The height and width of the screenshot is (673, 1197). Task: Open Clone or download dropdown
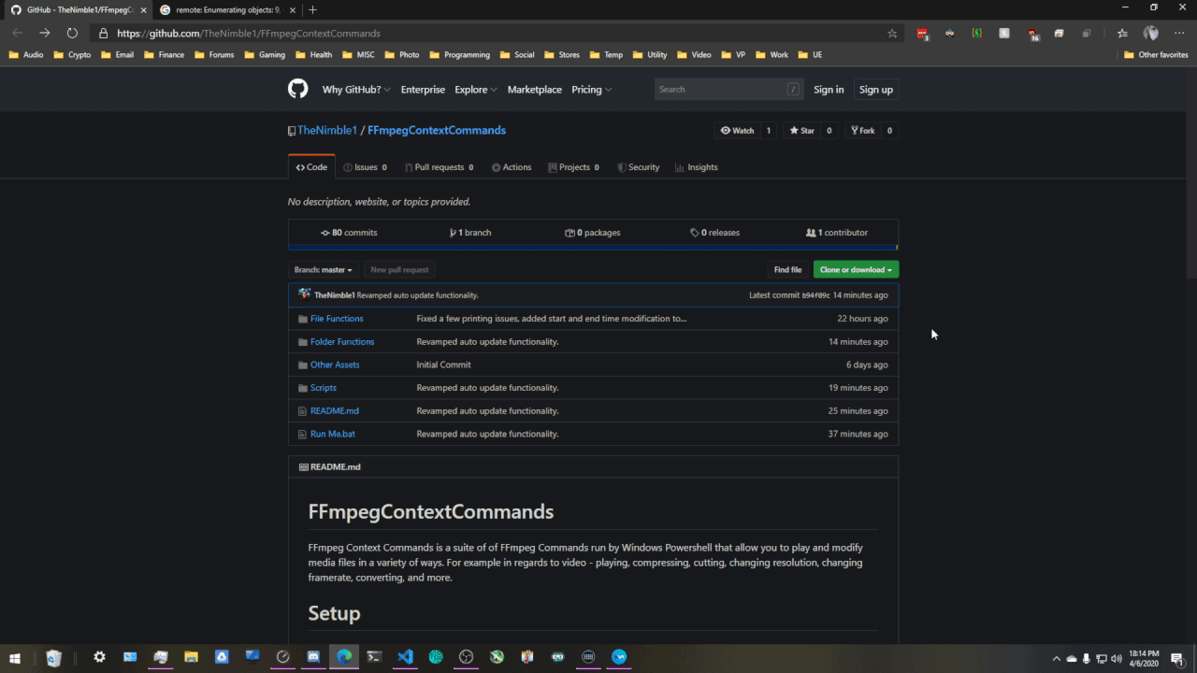pos(856,269)
